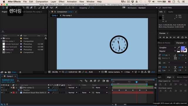The width and height of the screenshot is (188, 106).
Task: Select the Selection arrow tool
Action: [x=3, y=8]
